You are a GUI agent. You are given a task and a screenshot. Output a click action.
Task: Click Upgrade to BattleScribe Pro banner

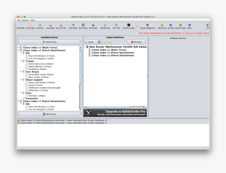115,113
